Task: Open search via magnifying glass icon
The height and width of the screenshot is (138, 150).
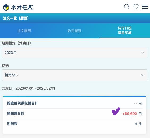Action: coord(127,7)
